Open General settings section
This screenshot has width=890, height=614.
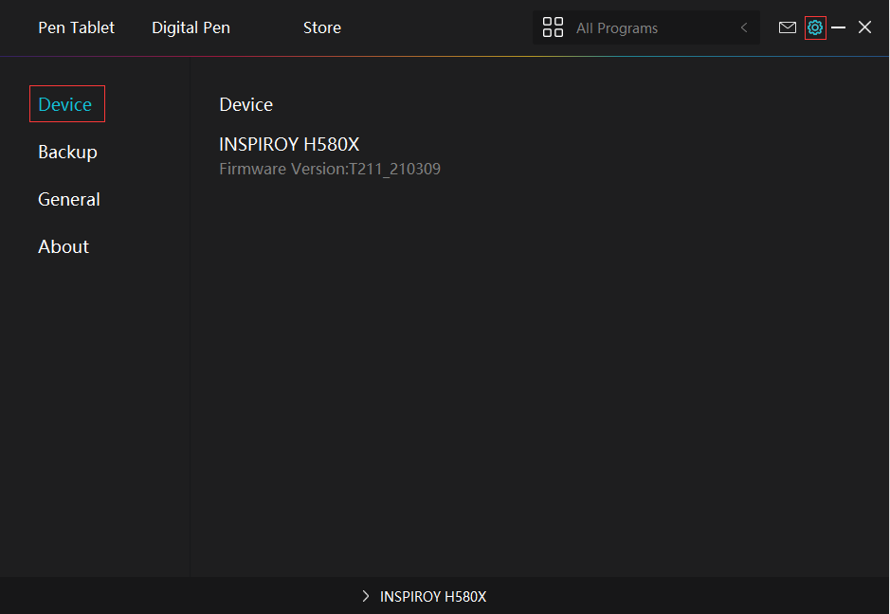(68, 200)
